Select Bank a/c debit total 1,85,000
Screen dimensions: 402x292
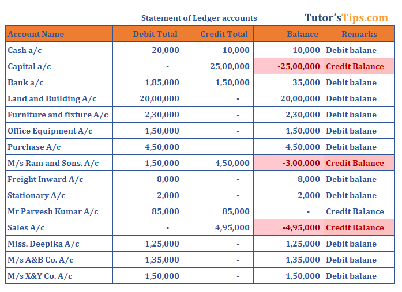point(148,82)
